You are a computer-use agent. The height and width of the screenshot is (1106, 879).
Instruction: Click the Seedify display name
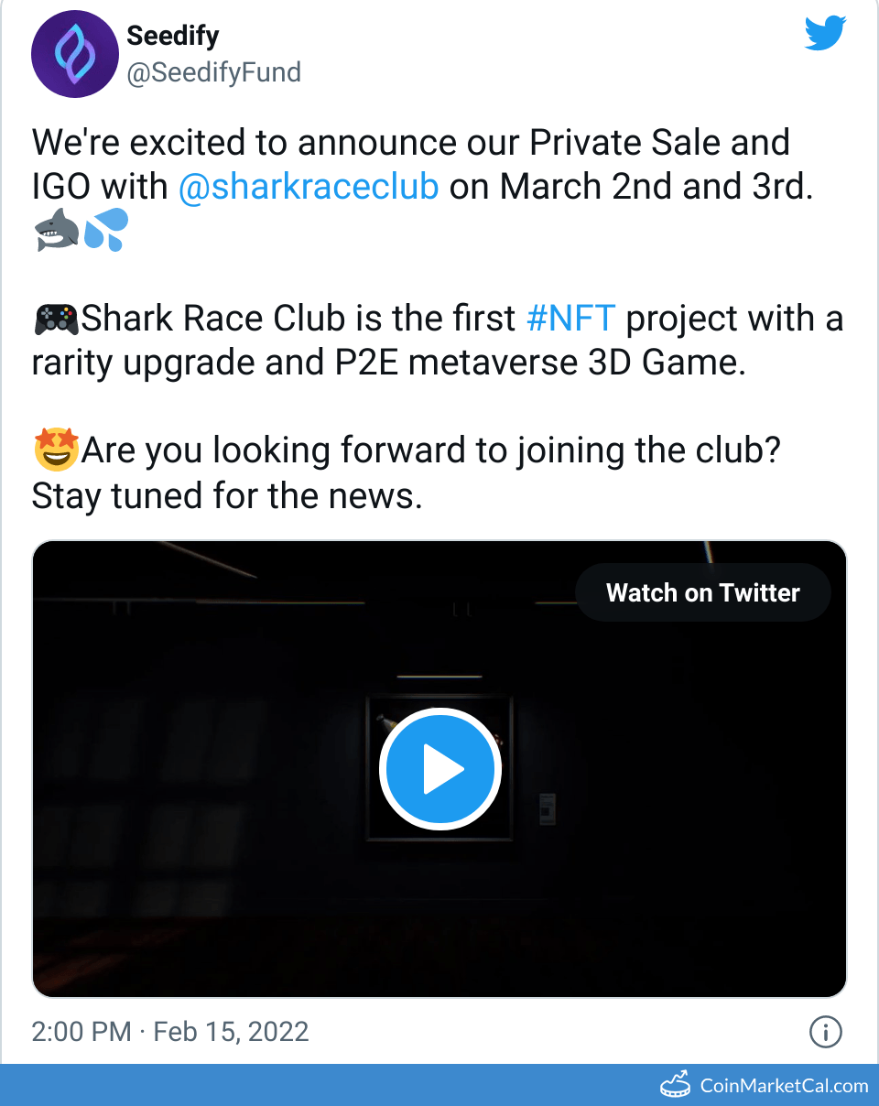point(173,36)
